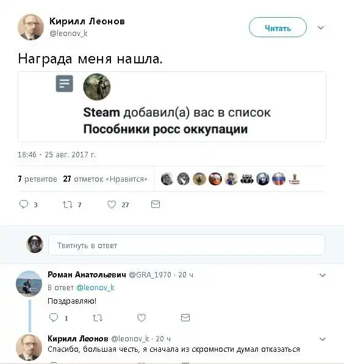
Task: Open Кирилл Леонов's profile avatar at top
Action: click(30, 27)
